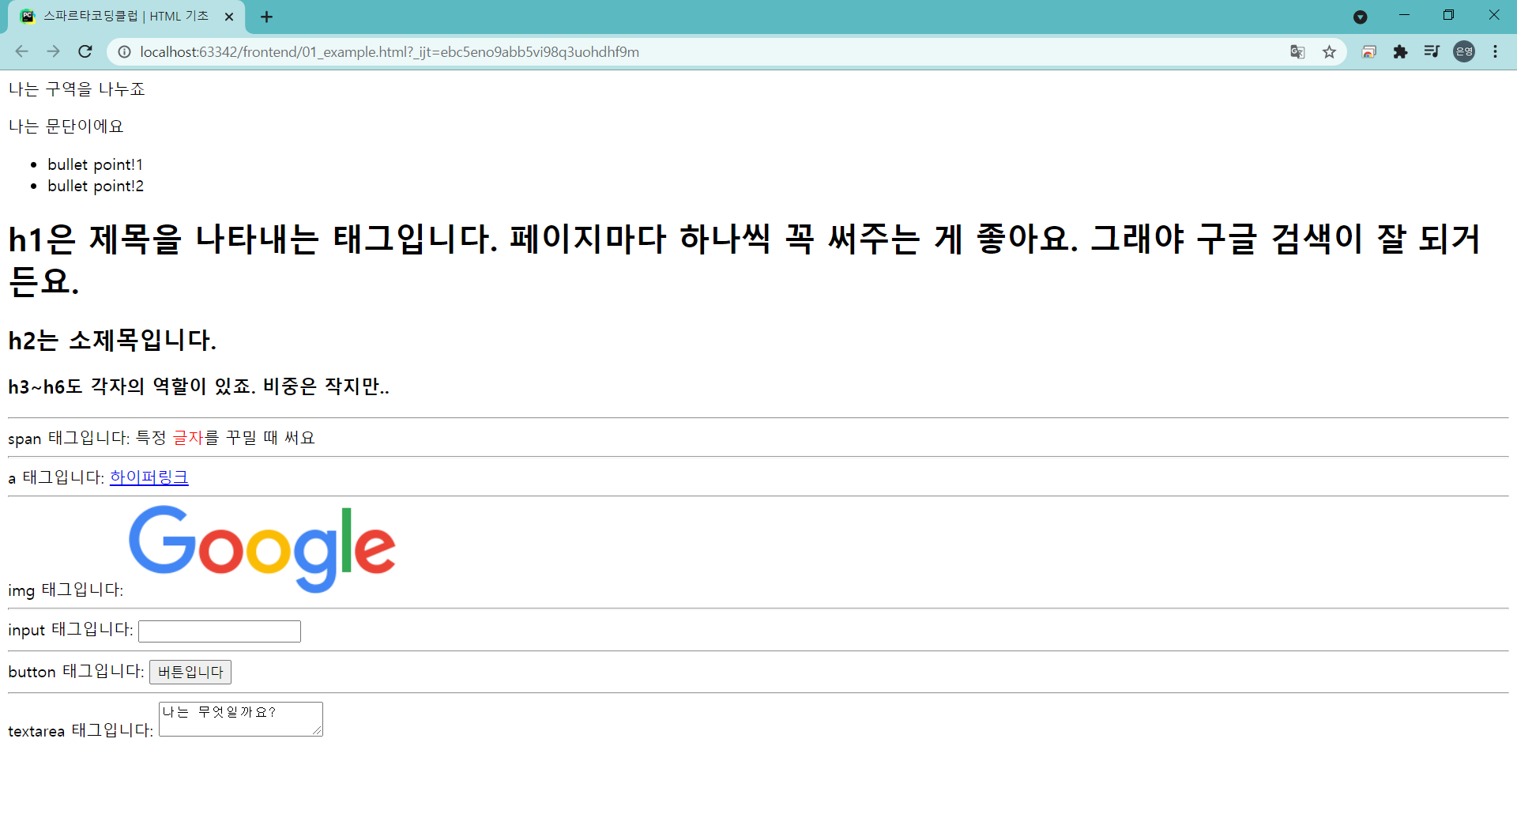Open the media control playlist icon
1517x814 pixels.
point(1432,51)
